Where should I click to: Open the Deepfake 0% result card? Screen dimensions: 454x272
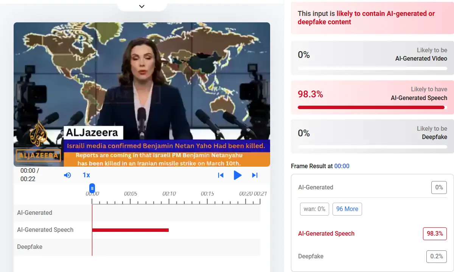coord(372,136)
